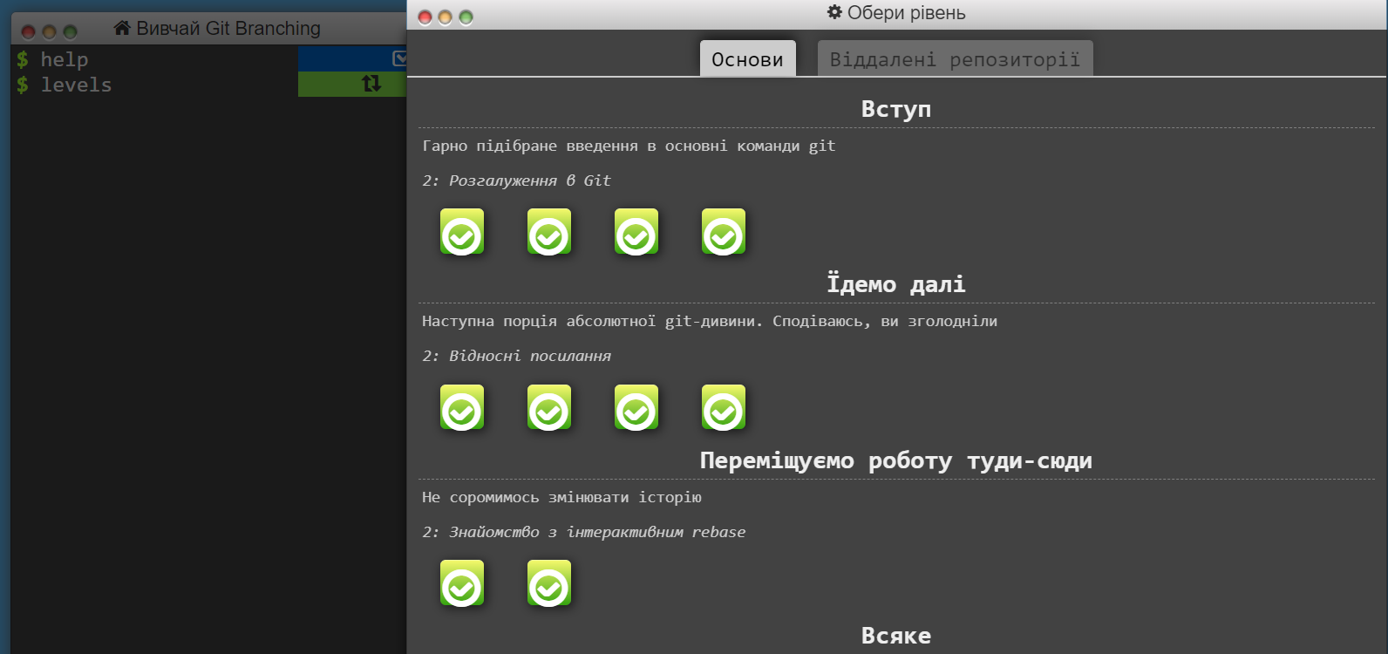Click the text Наступна порція абсолютної git-дивини
1388x654 pixels.
(592, 321)
